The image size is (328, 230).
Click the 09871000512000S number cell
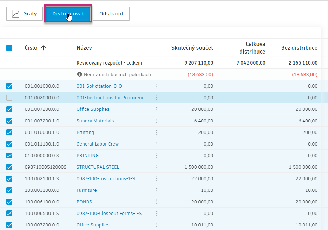click(x=45, y=167)
